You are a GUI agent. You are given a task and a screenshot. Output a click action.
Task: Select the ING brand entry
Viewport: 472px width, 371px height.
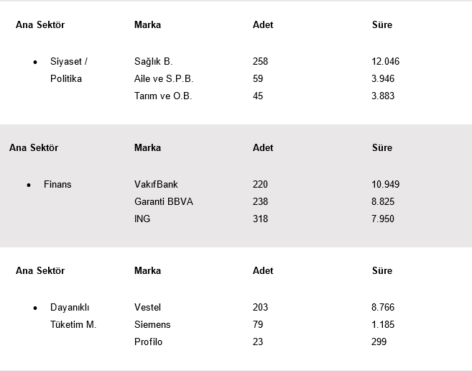[x=142, y=219]
